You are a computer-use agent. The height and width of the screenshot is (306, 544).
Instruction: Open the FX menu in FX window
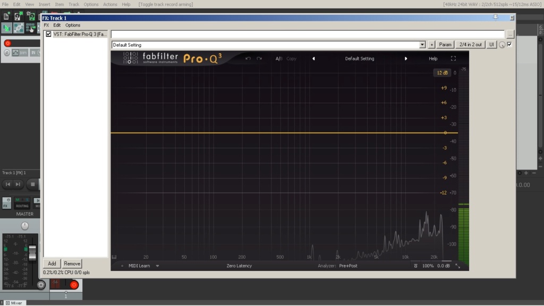pyautogui.click(x=46, y=25)
